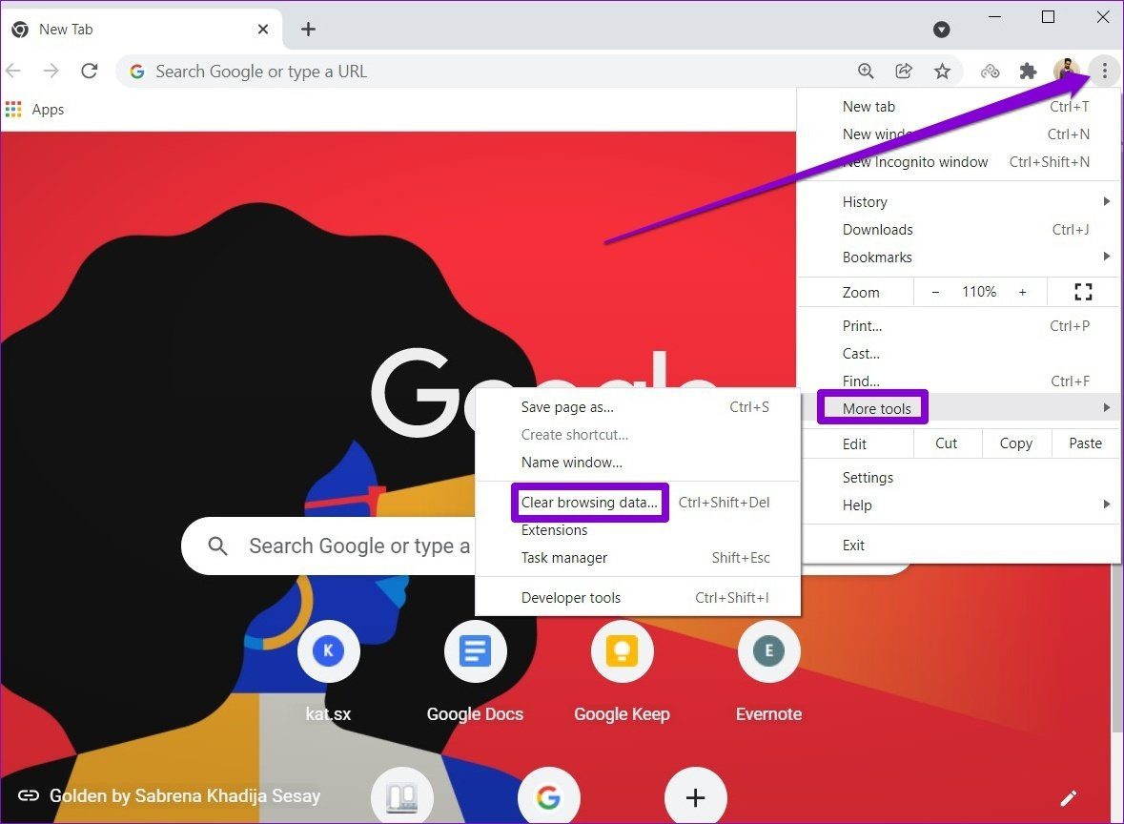Reload the page with the refresh icon
This screenshot has height=824, width=1124.
tap(90, 71)
